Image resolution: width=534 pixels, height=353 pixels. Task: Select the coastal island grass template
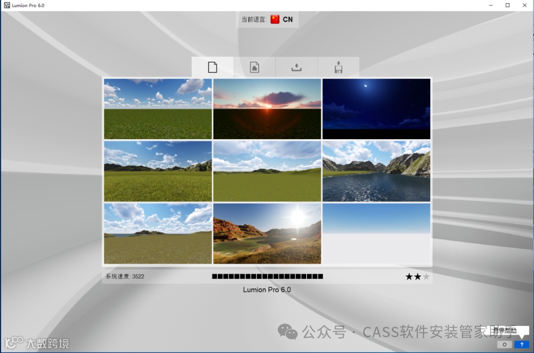(158, 234)
